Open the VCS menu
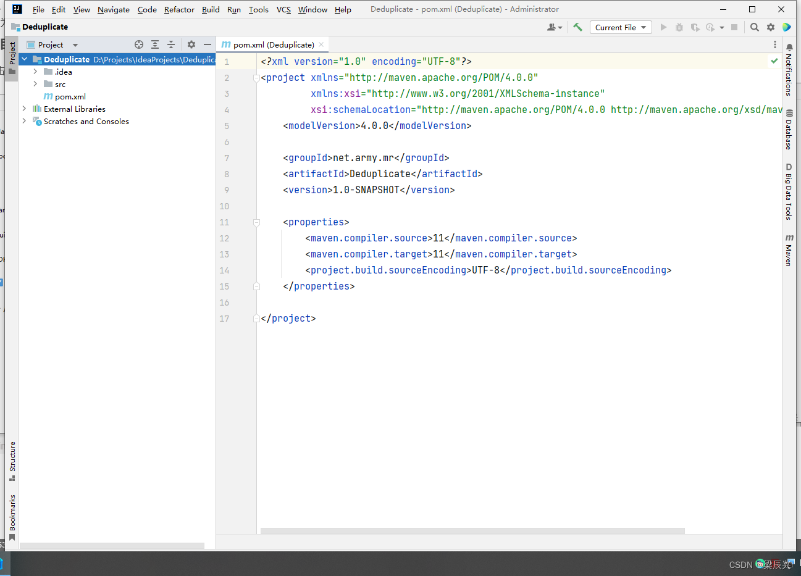 283,9
